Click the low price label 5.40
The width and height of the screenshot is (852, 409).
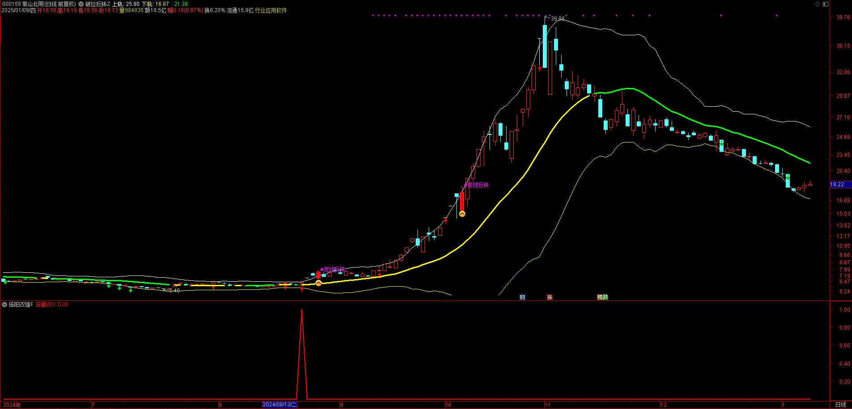pyautogui.click(x=175, y=291)
